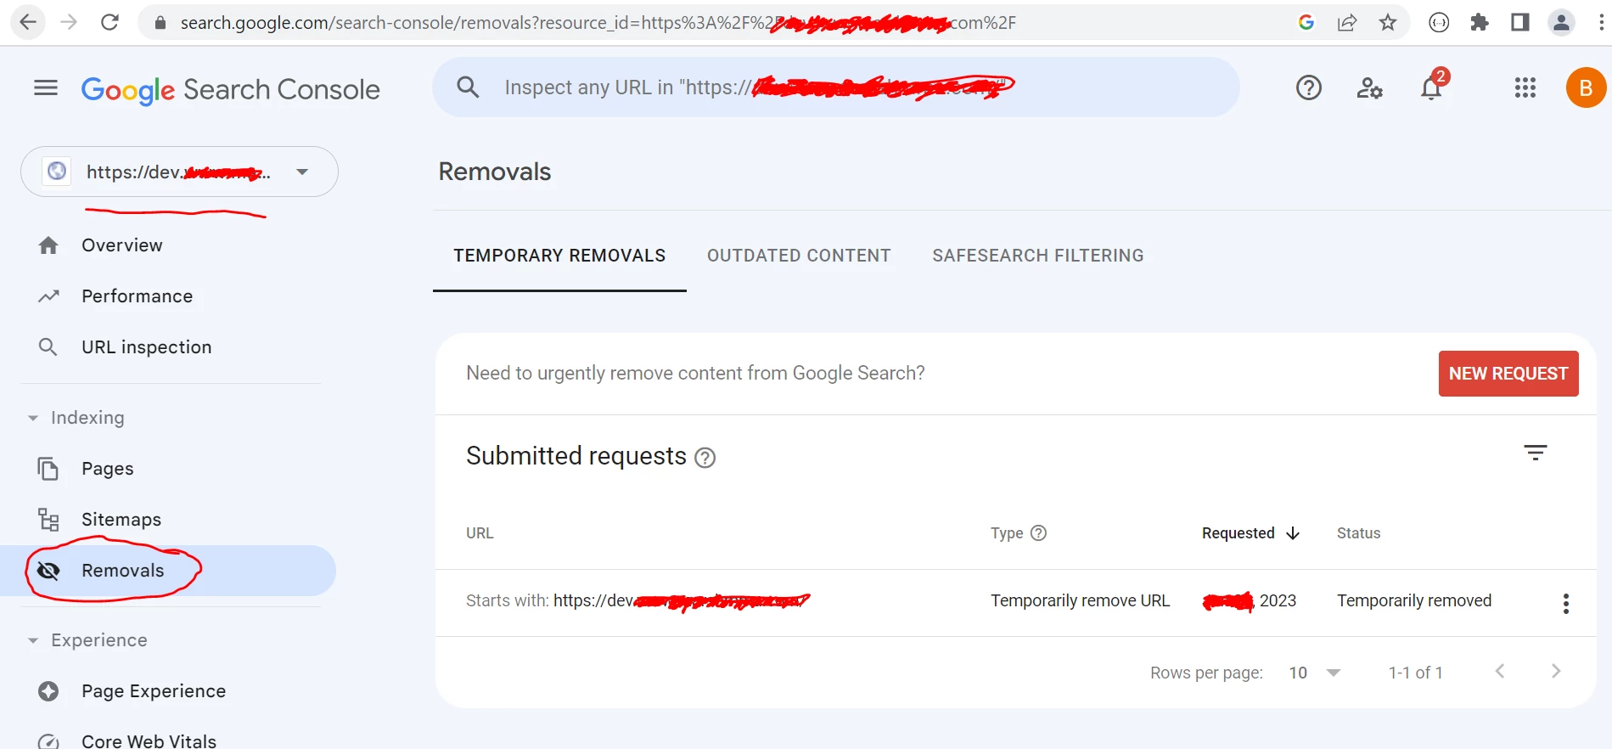Open browser extensions puzzle icon
The image size is (1612, 749).
[1480, 22]
